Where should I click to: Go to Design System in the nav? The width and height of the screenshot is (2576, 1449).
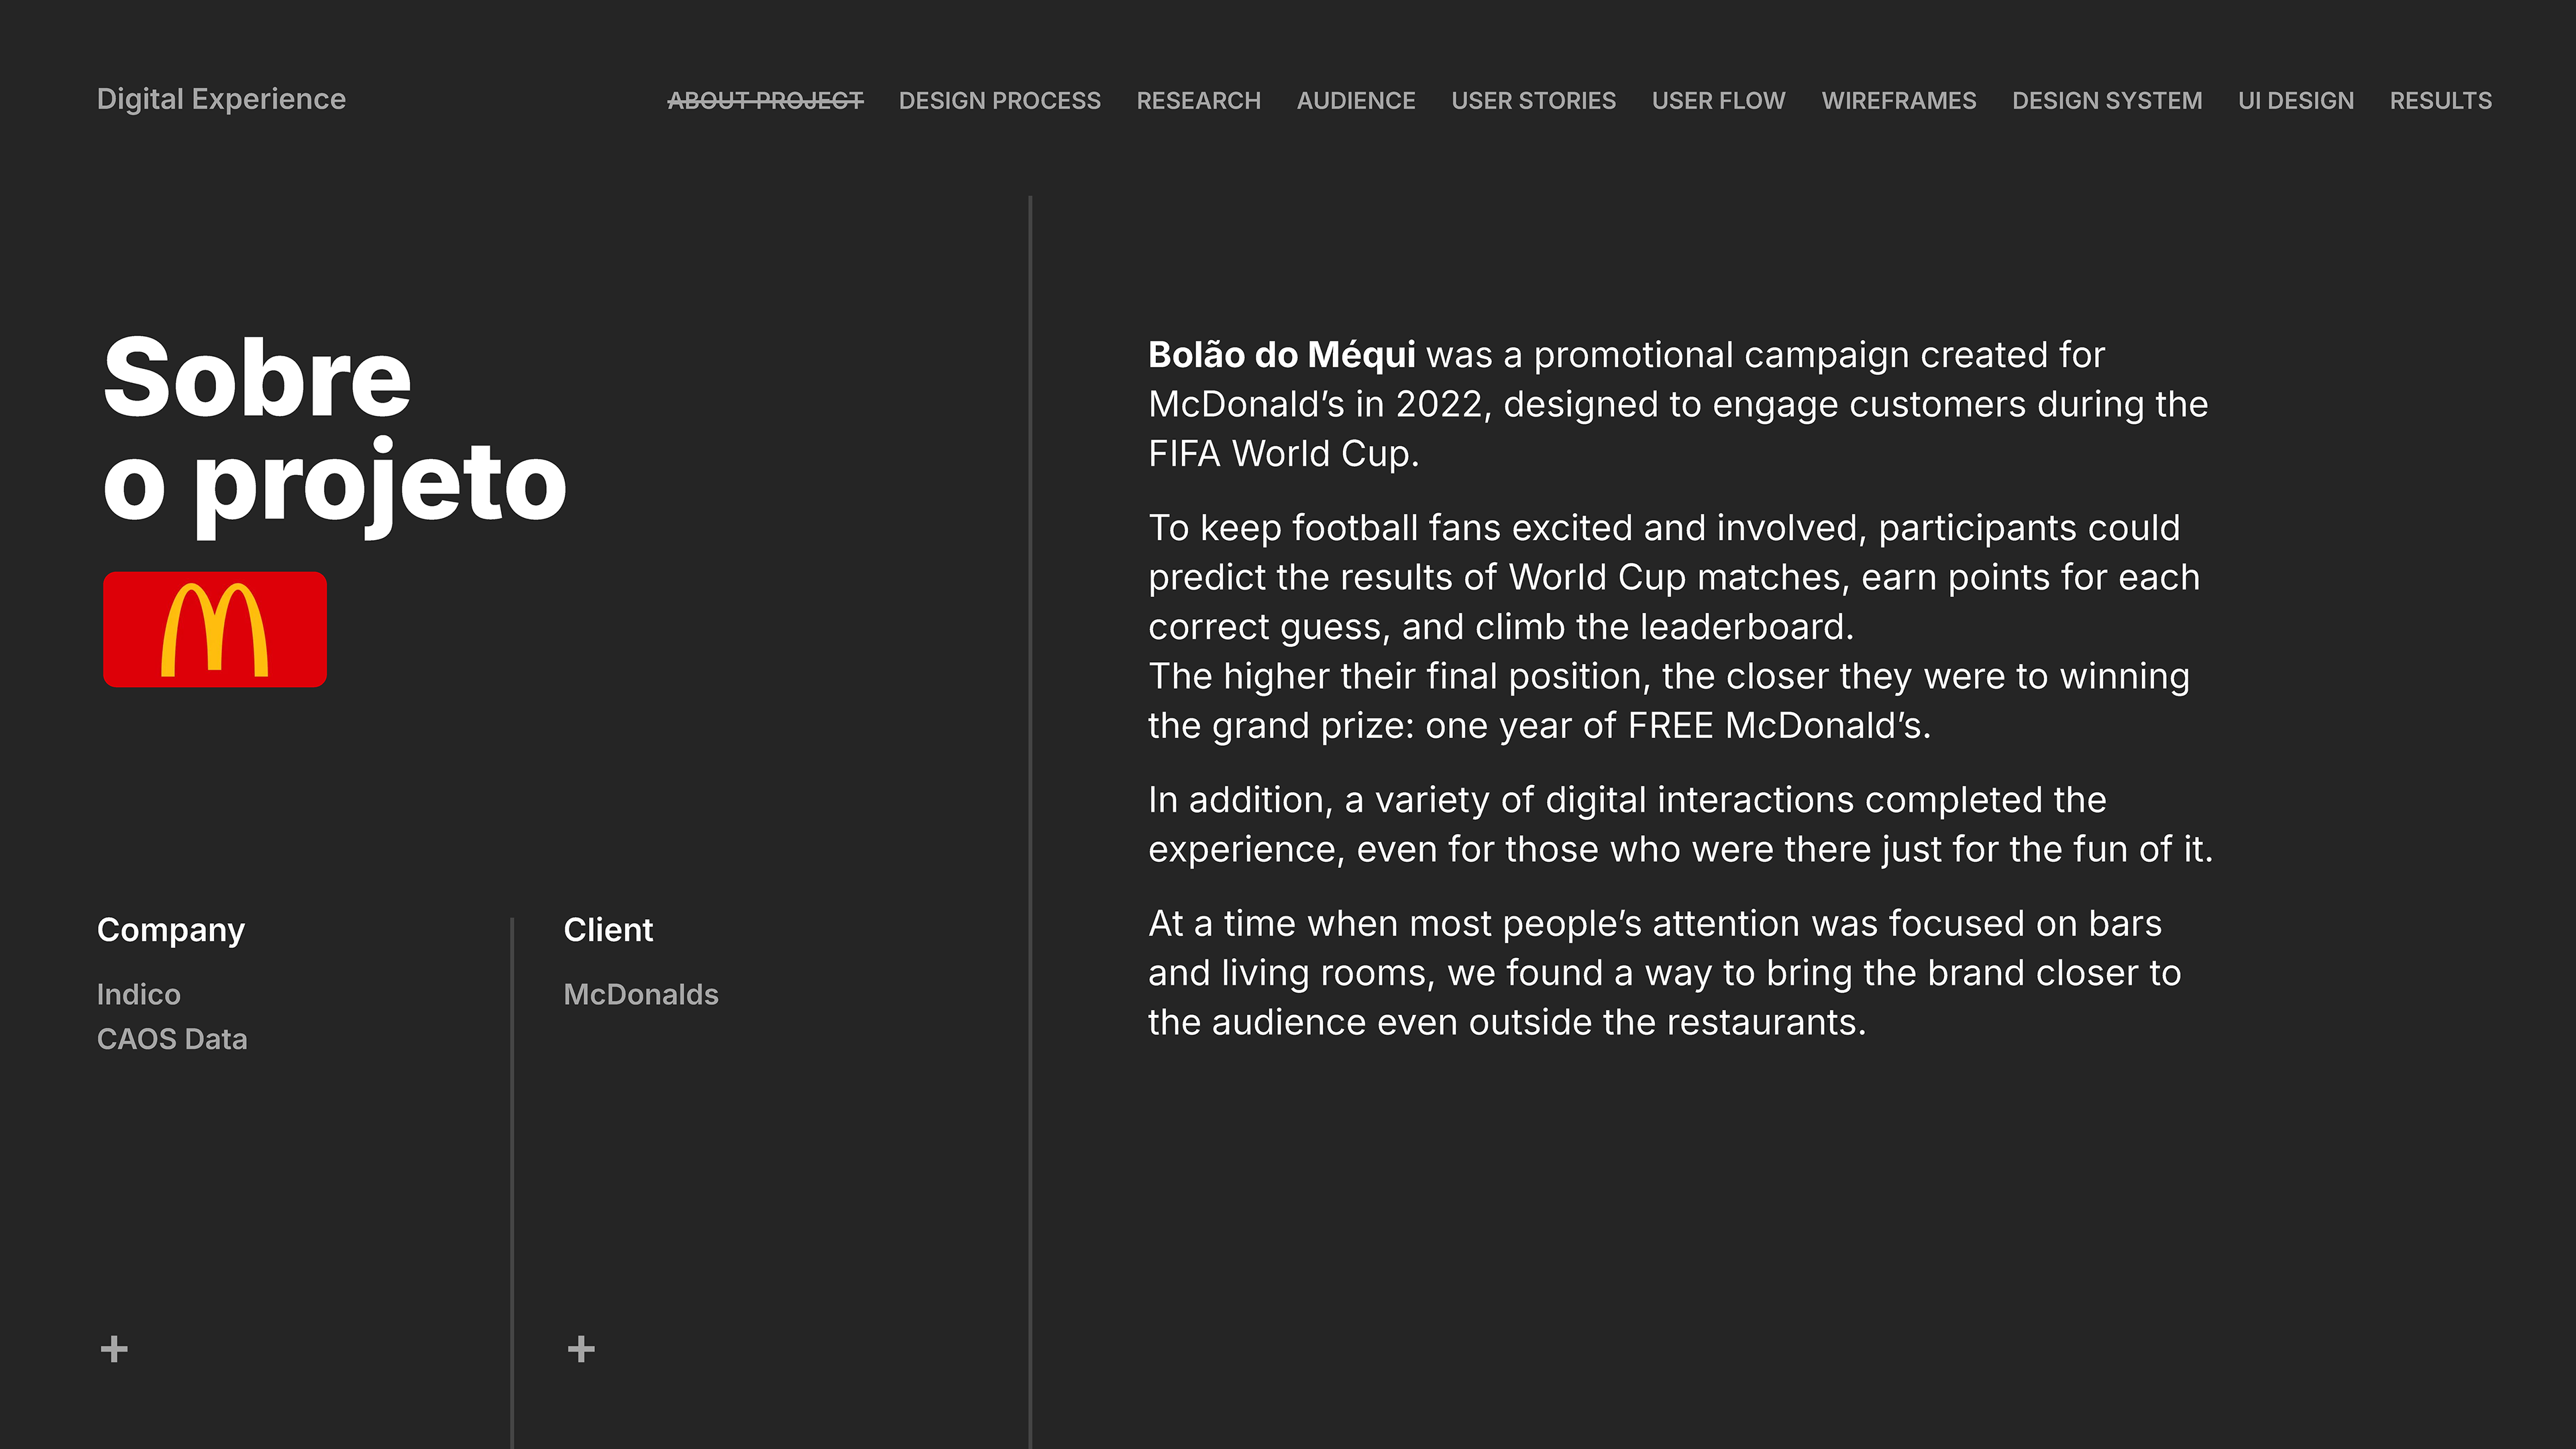coord(2107,101)
